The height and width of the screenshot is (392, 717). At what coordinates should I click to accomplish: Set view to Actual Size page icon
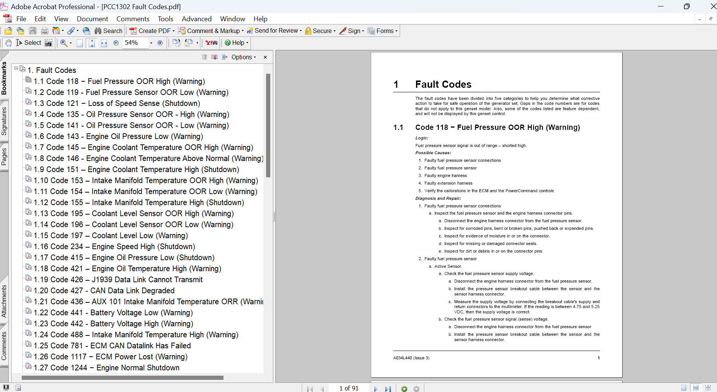click(80, 43)
